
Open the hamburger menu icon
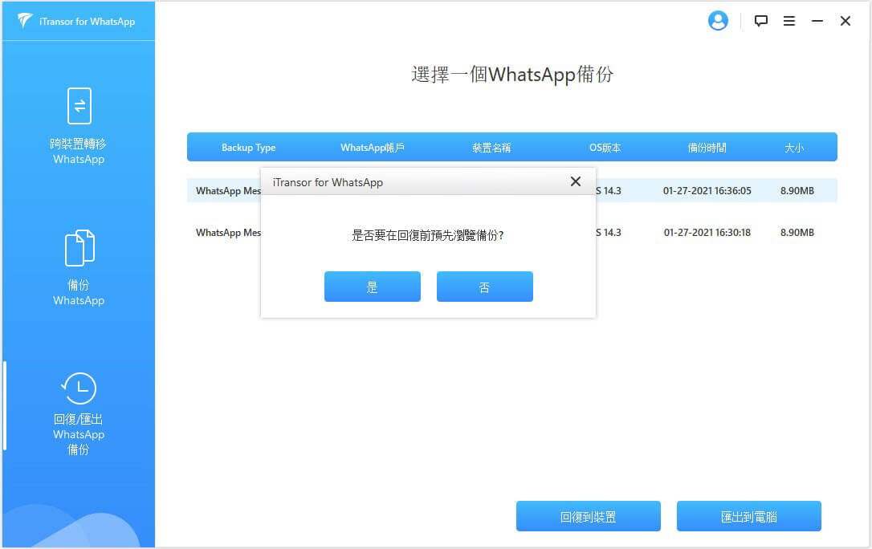[x=789, y=22]
